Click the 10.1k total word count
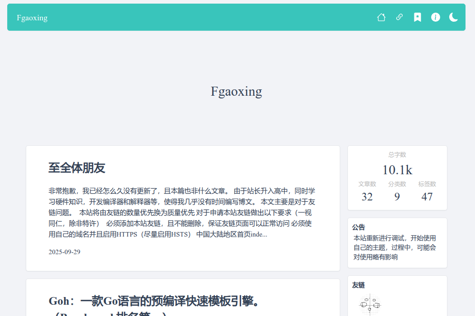 pos(397,170)
